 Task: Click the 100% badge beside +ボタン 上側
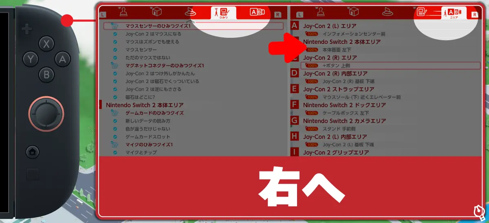312,65
